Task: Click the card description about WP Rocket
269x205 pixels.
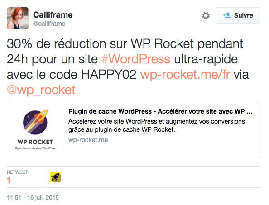Action: tap(156, 125)
